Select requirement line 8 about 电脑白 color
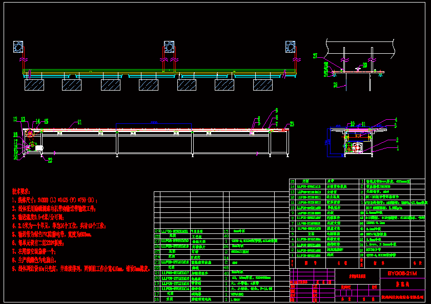 click(x=34, y=260)
